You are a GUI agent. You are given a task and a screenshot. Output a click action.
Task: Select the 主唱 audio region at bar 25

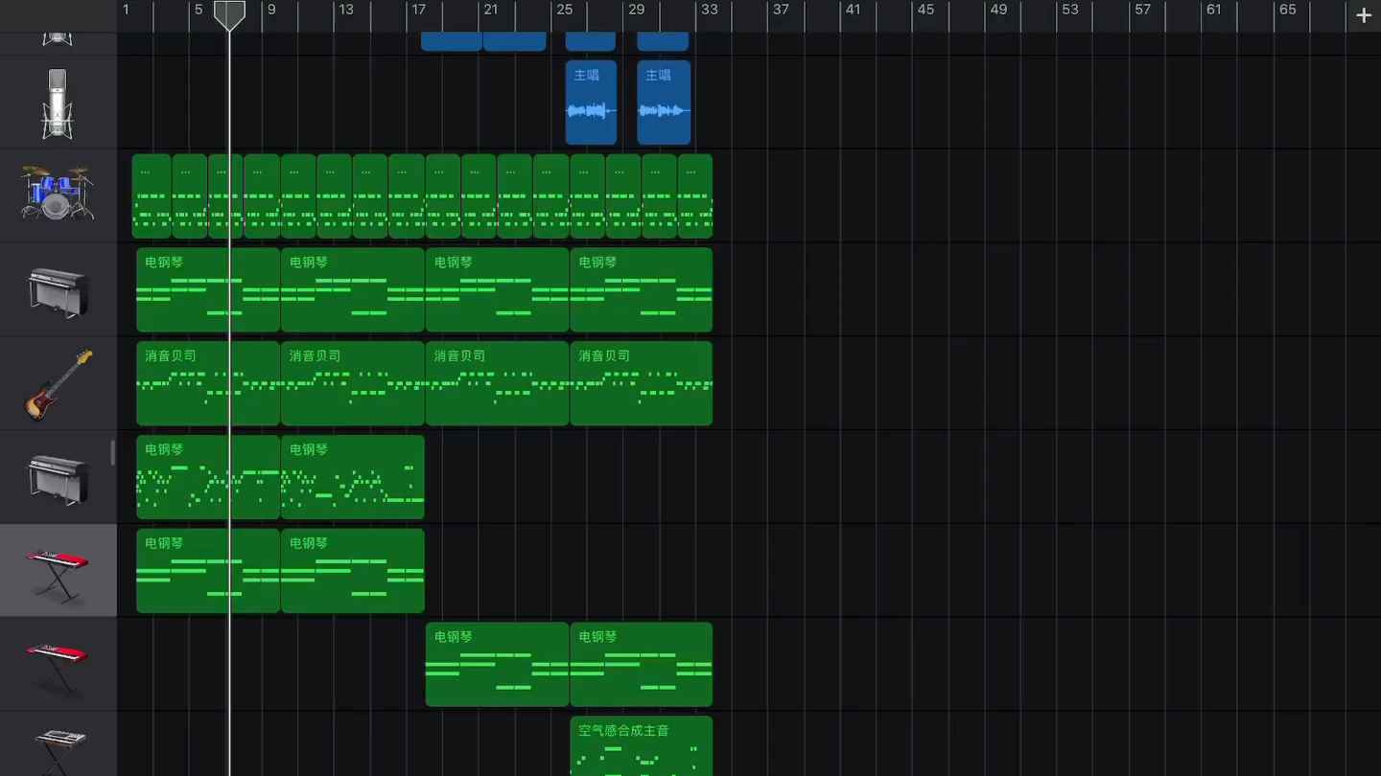591,103
